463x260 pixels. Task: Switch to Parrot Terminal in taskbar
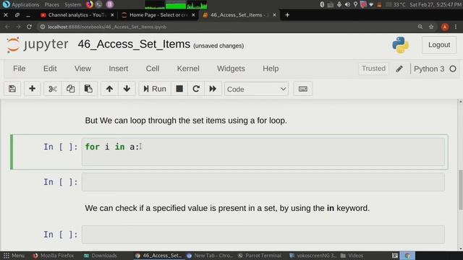coord(260,256)
